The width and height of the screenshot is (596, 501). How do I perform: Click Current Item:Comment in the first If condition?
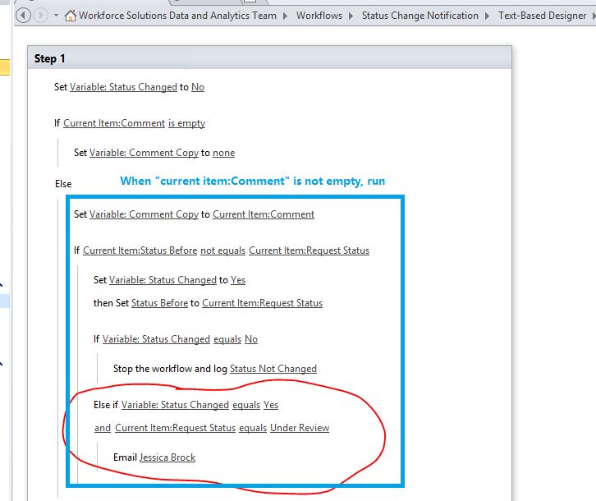click(x=114, y=123)
